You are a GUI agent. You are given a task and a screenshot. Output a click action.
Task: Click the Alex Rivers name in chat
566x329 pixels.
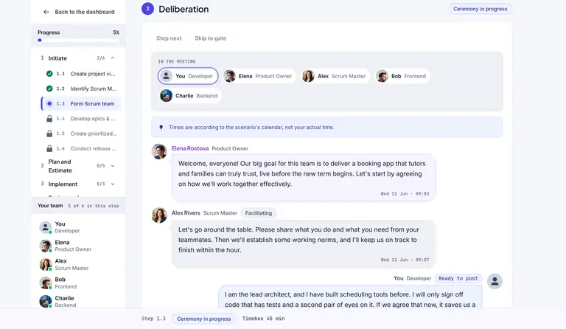186,213
